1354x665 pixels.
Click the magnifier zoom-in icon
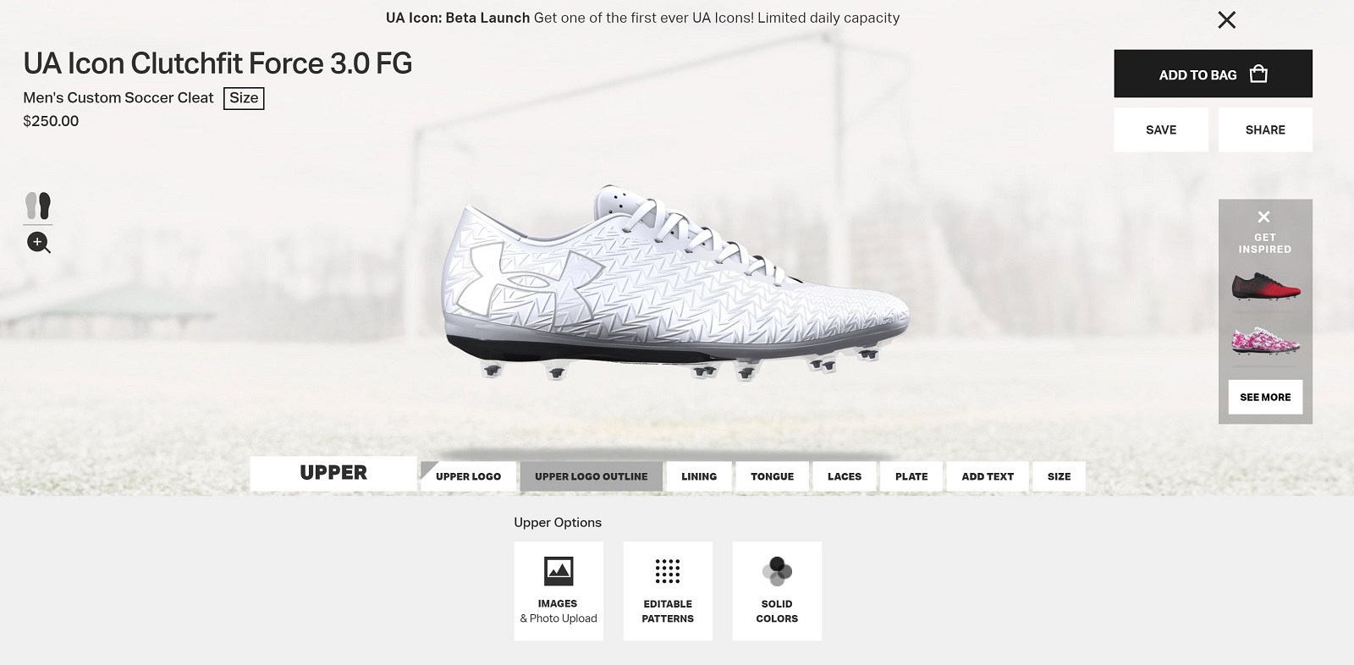pos(38,243)
